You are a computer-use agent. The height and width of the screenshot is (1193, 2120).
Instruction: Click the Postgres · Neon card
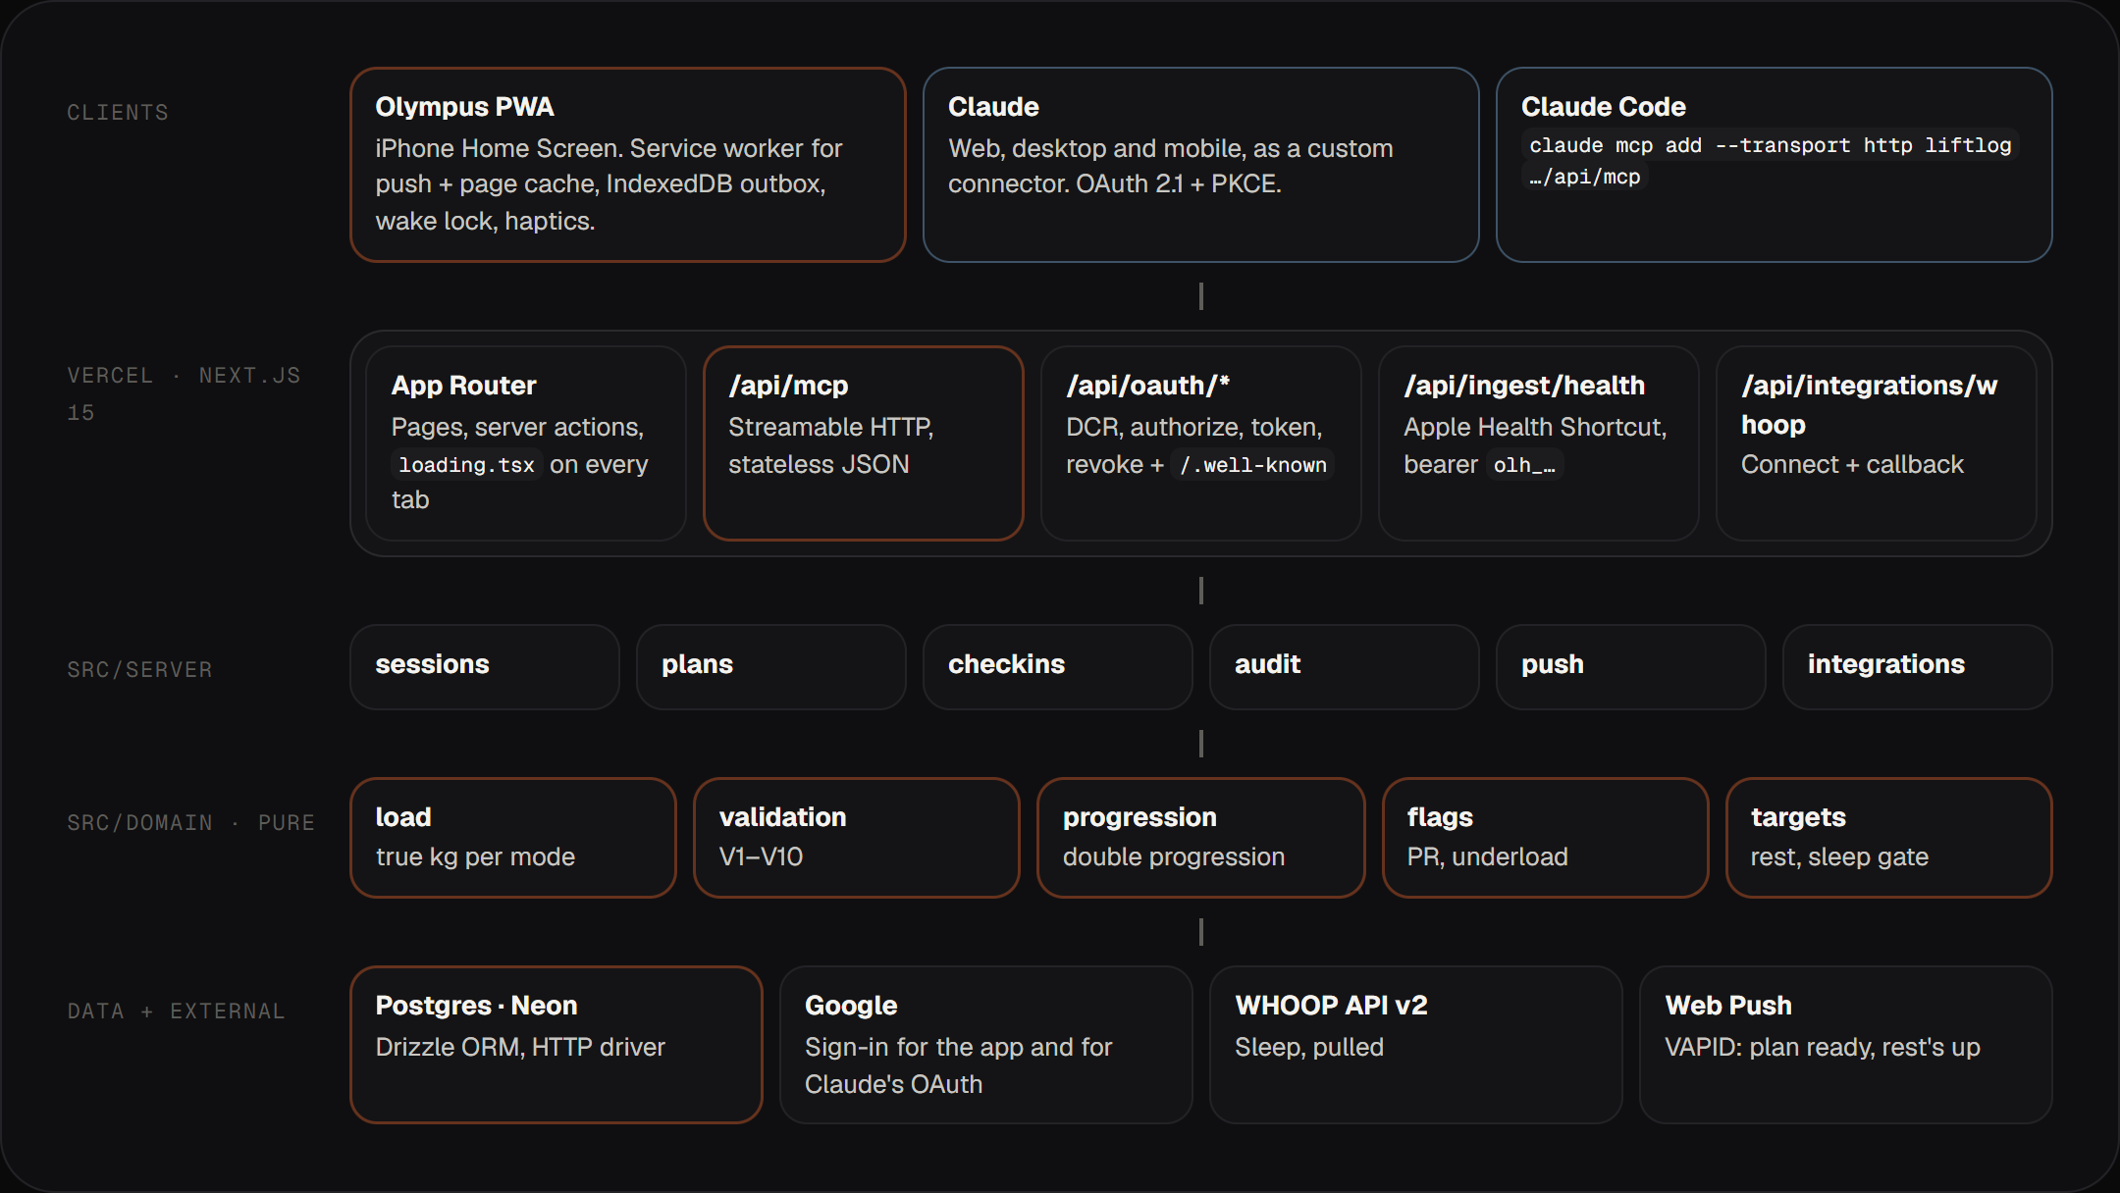[556, 1045]
